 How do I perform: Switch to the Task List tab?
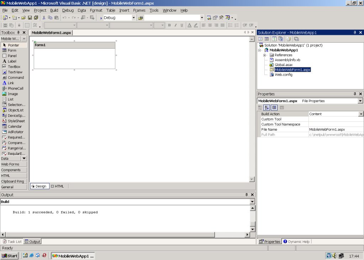[x=12, y=242]
